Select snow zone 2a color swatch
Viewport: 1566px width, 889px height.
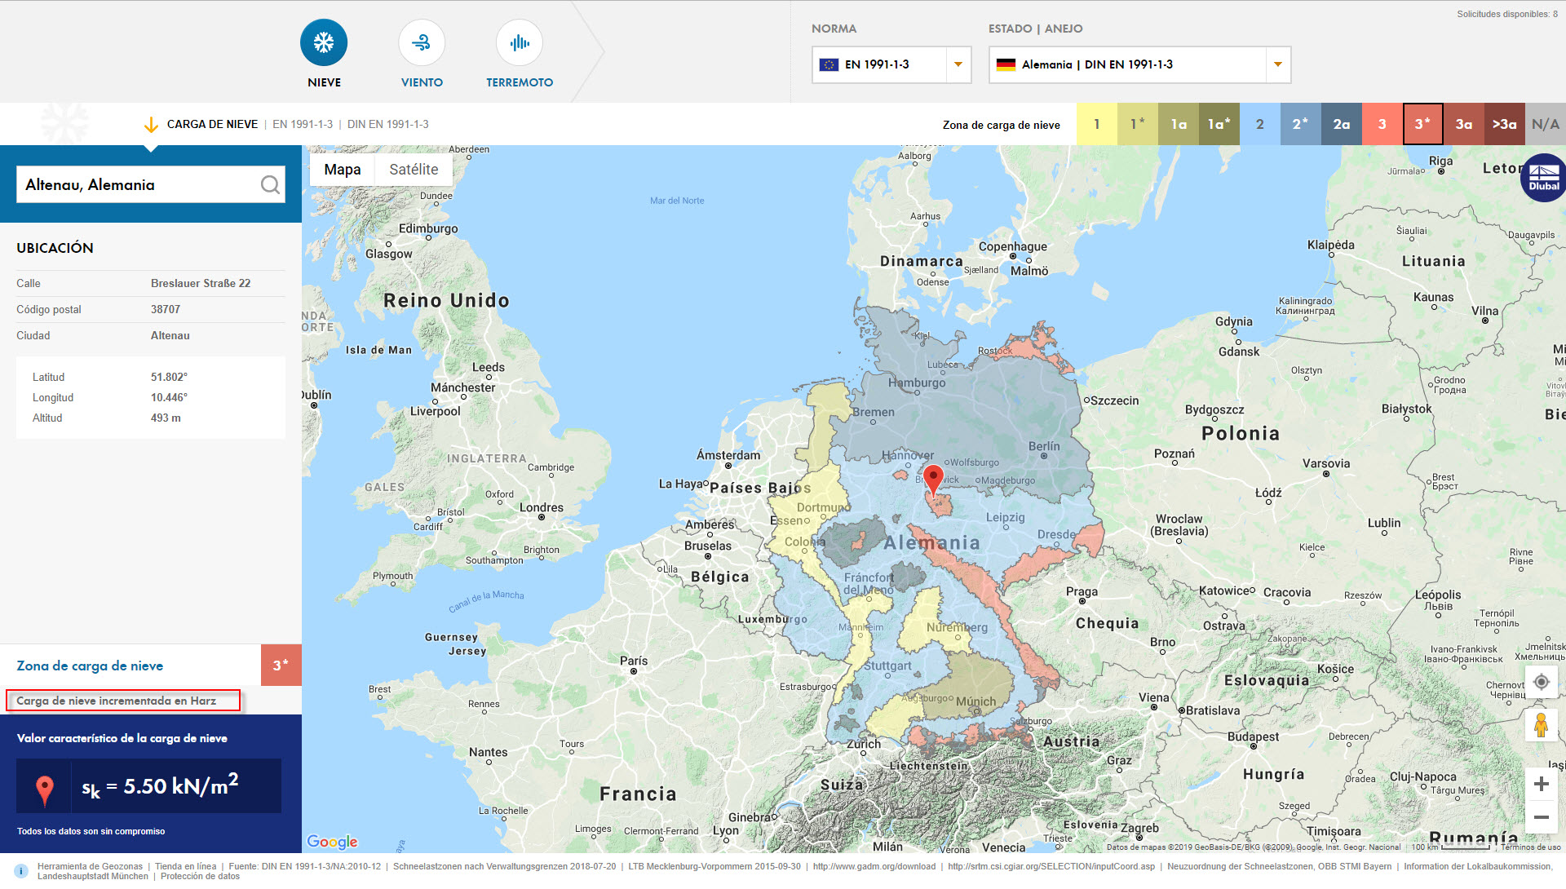(1342, 124)
